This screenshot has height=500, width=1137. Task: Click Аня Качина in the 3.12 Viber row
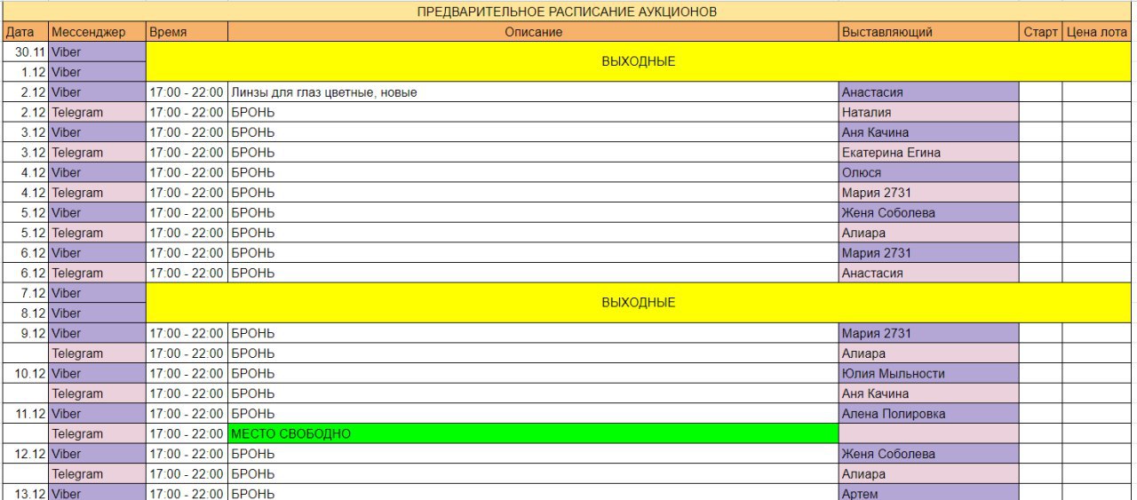point(928,132)
